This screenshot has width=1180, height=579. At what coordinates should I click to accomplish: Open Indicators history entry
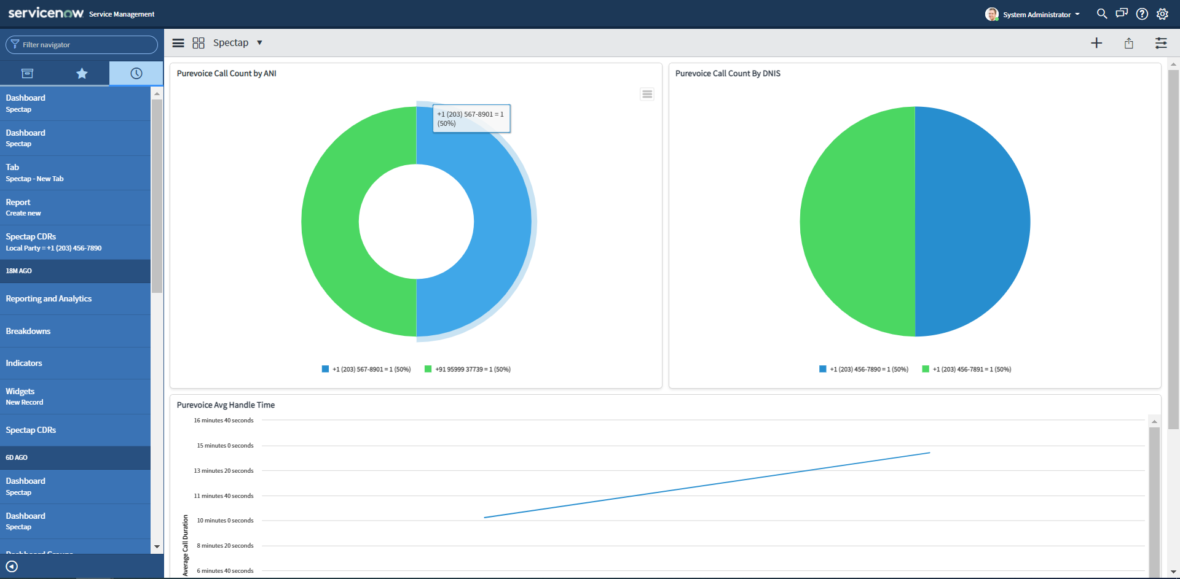(75, 363)
